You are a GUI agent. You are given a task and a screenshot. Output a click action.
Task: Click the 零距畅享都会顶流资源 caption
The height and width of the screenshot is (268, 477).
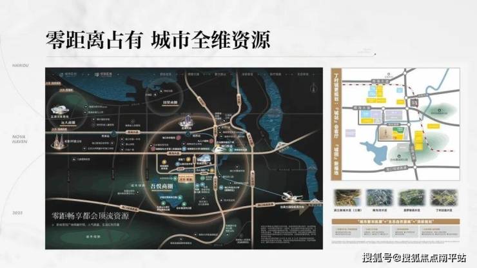(x=90, y=216)
